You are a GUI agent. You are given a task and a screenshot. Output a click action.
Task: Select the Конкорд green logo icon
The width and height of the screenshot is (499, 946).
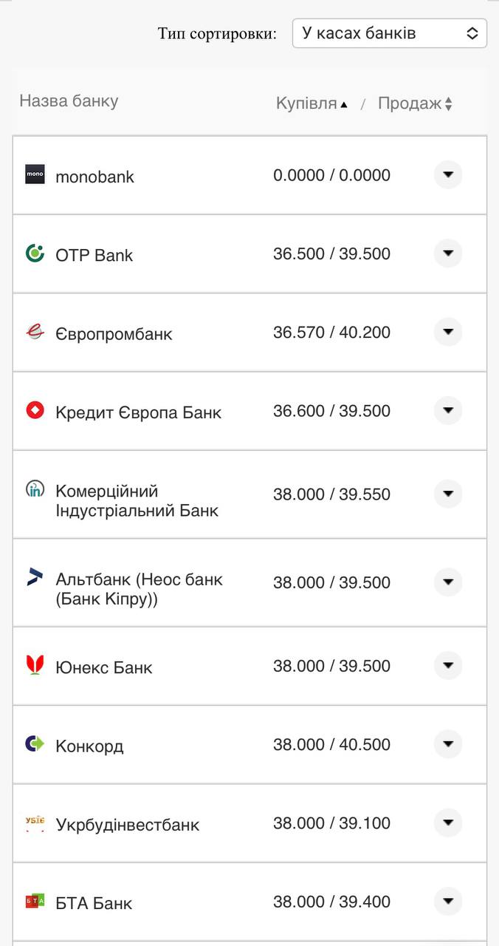(35, 744)
